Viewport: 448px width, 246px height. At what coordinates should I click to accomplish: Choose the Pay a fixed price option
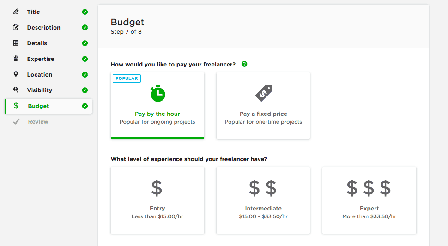263,106
